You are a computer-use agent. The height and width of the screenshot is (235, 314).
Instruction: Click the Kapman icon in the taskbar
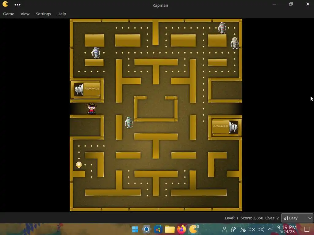(194, 229)
